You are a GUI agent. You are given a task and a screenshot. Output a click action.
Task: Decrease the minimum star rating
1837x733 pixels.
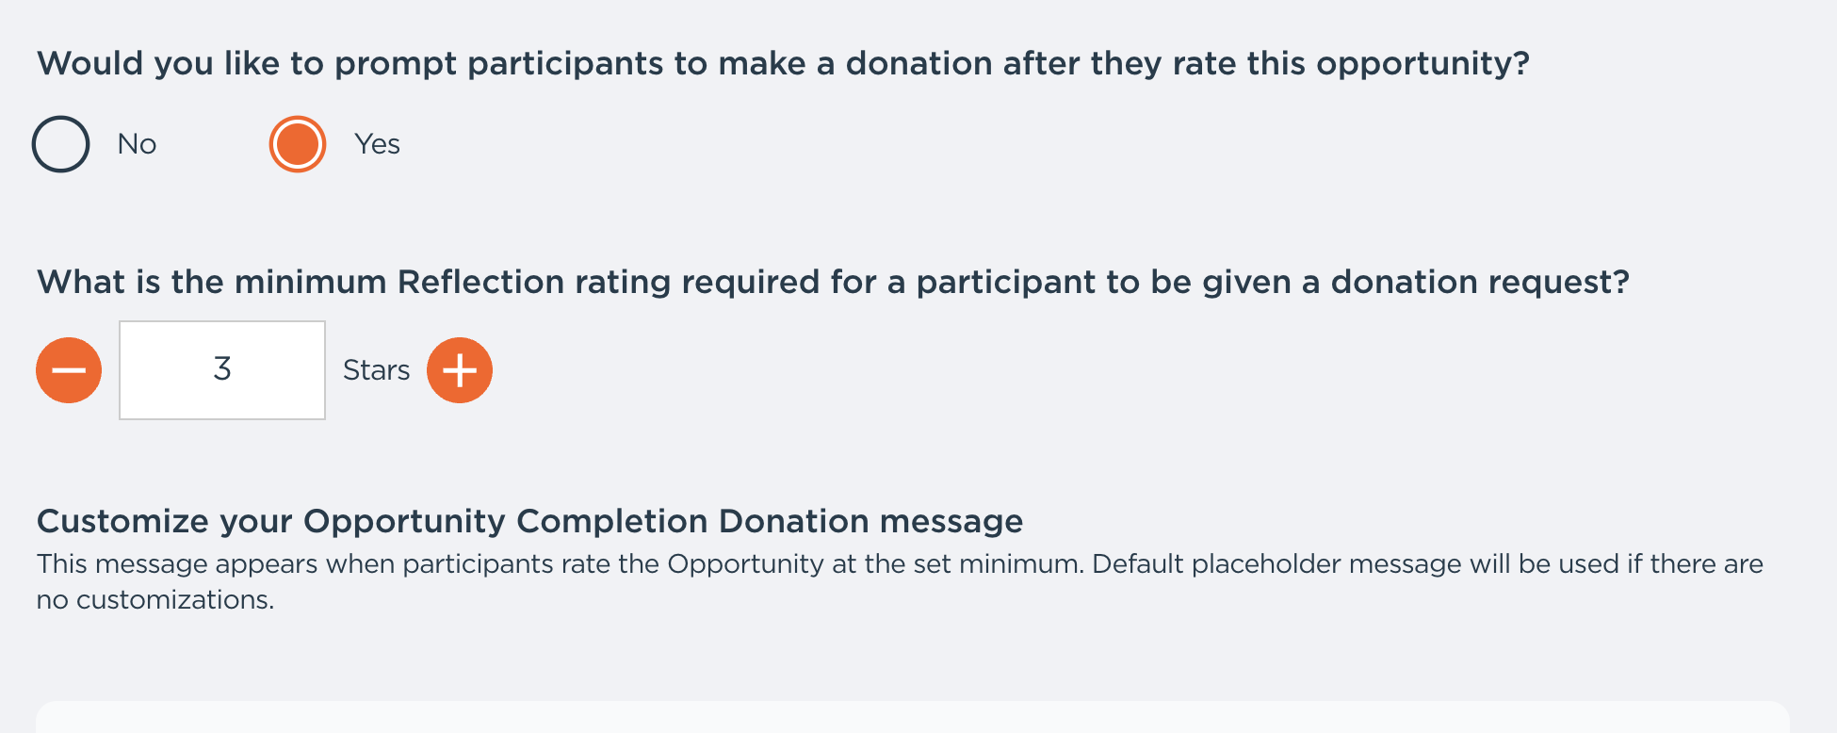[69, 370]
